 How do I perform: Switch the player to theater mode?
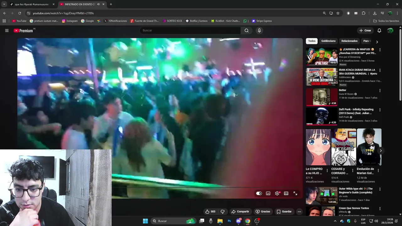coord(286,193)
